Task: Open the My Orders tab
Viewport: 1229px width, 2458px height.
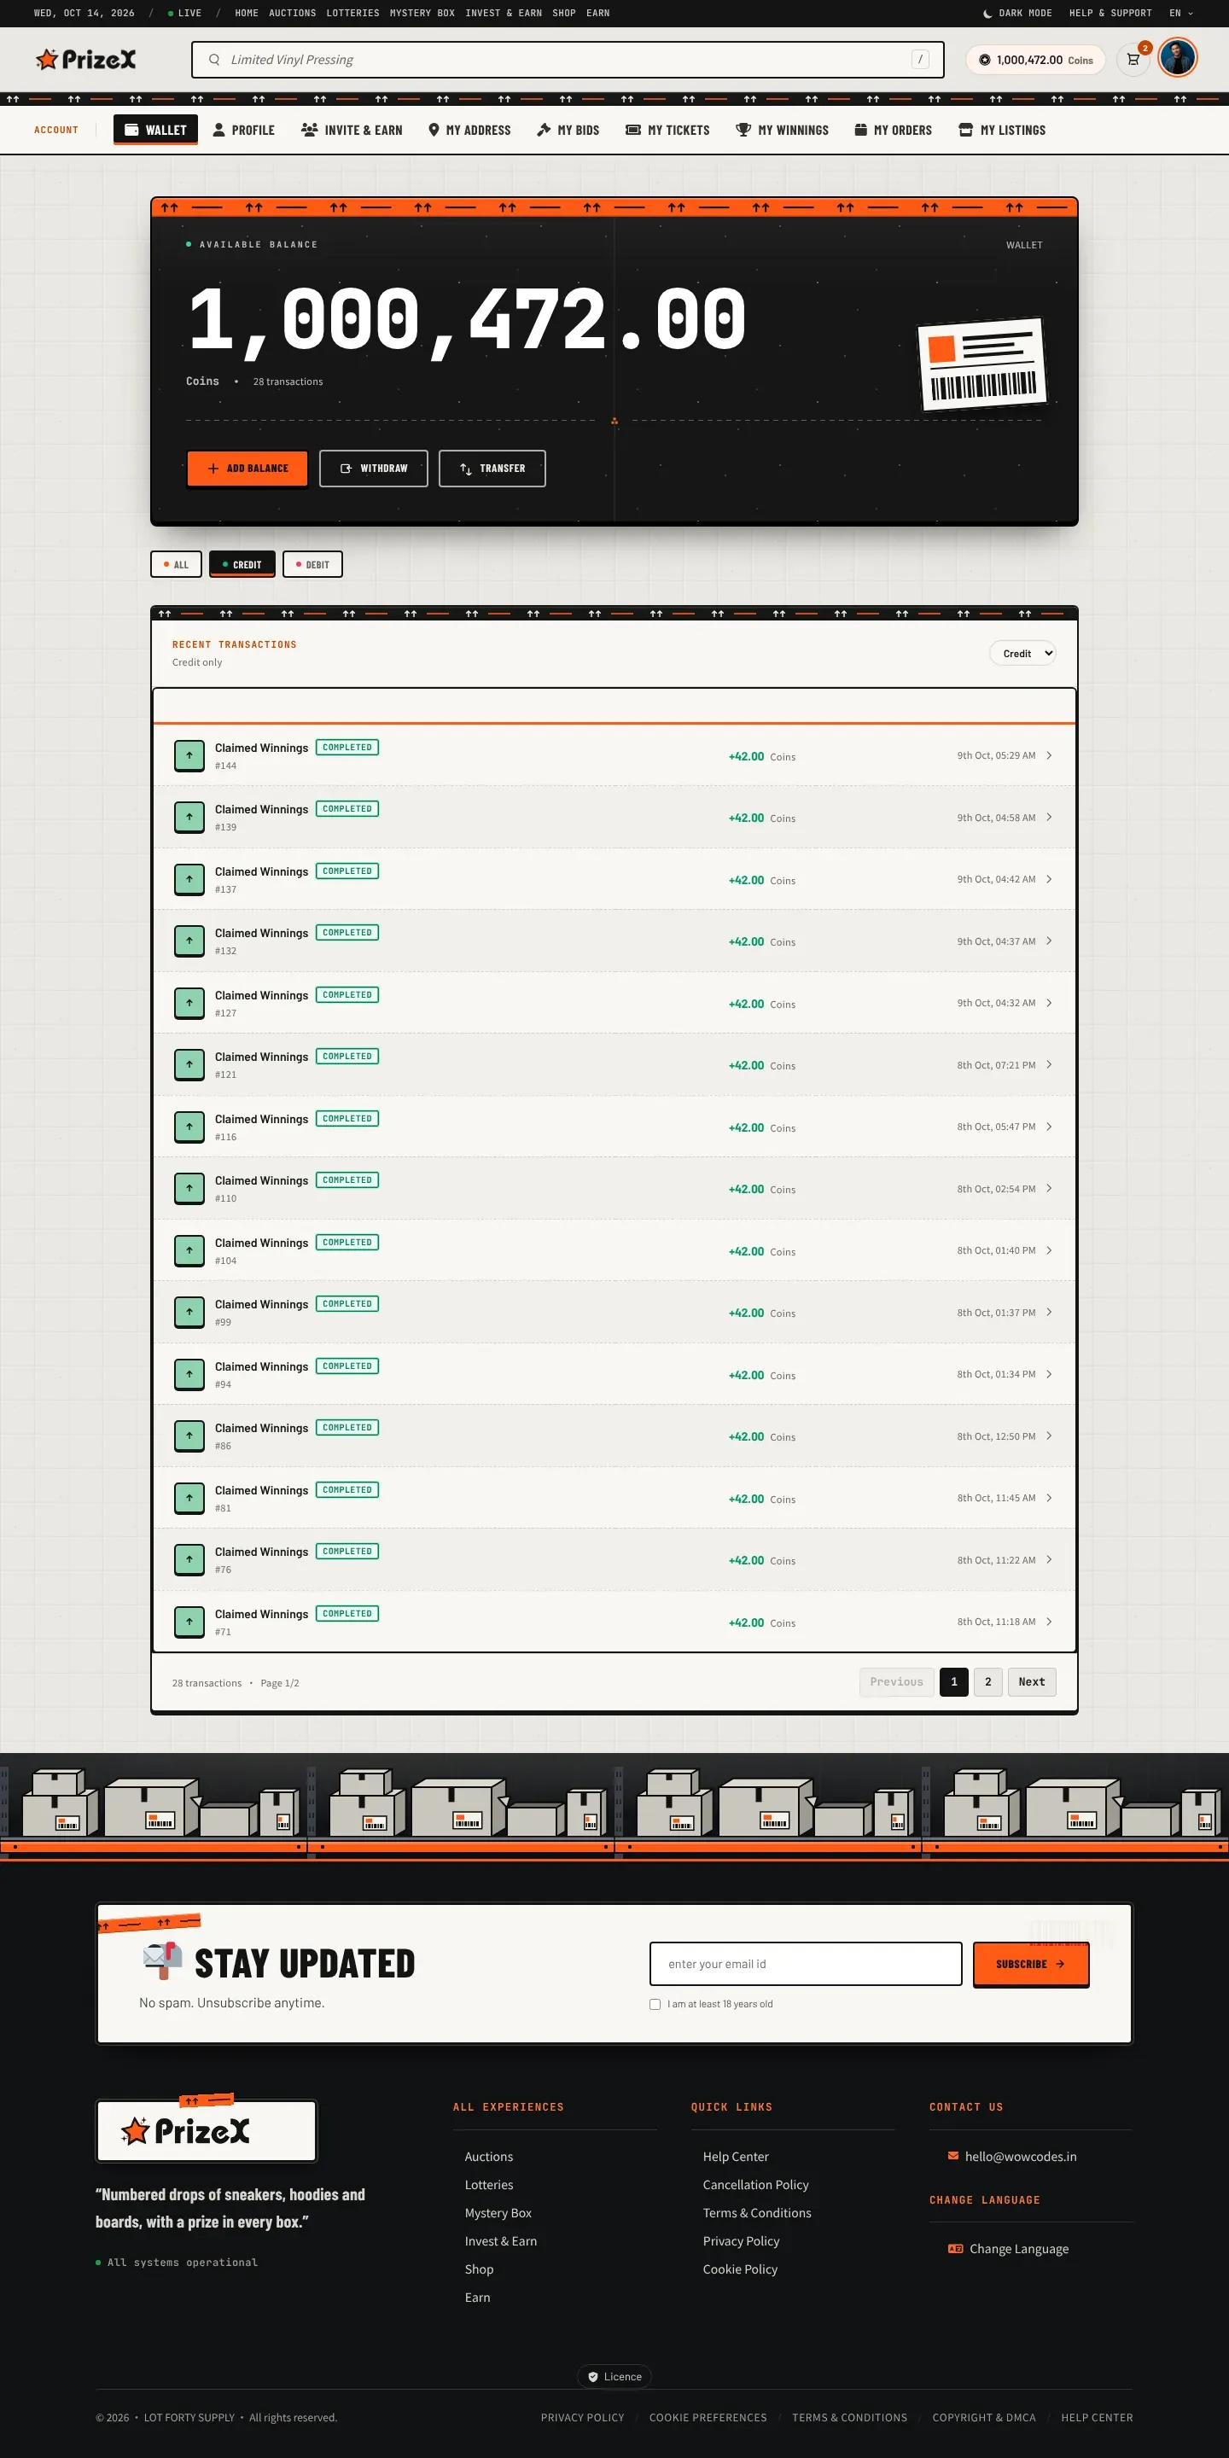Action: (893, 130)
